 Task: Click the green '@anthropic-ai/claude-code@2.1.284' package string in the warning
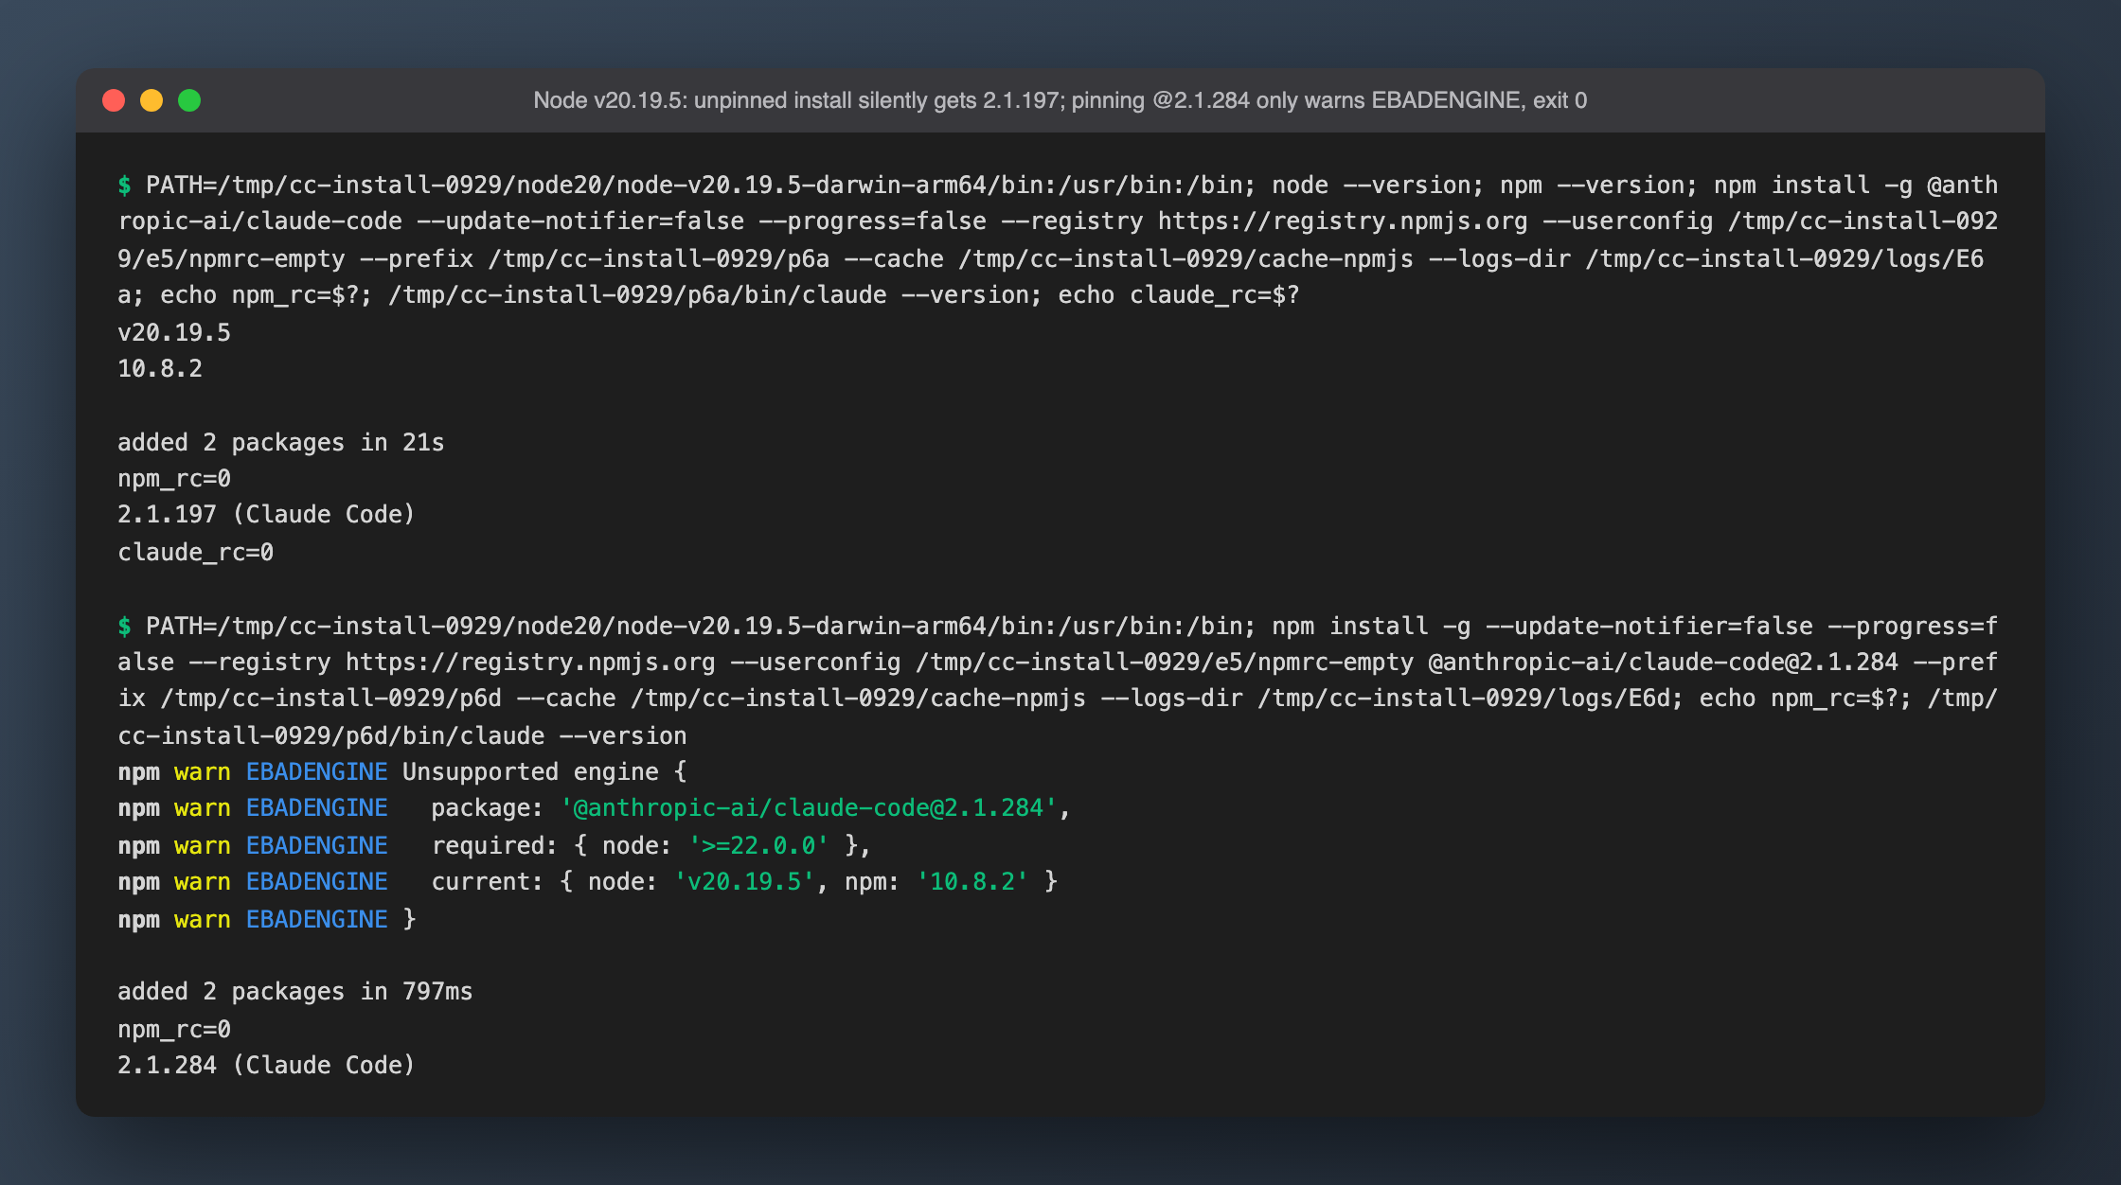click(x=810, y=808)
